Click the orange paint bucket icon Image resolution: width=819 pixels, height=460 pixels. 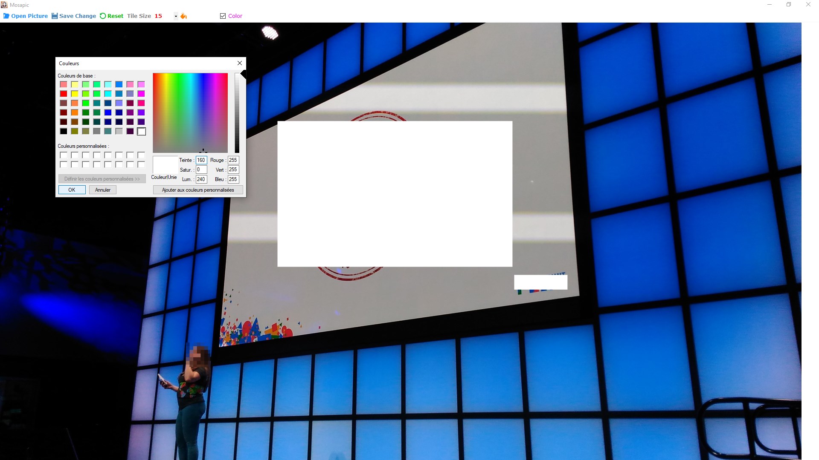tap(183, 16)
